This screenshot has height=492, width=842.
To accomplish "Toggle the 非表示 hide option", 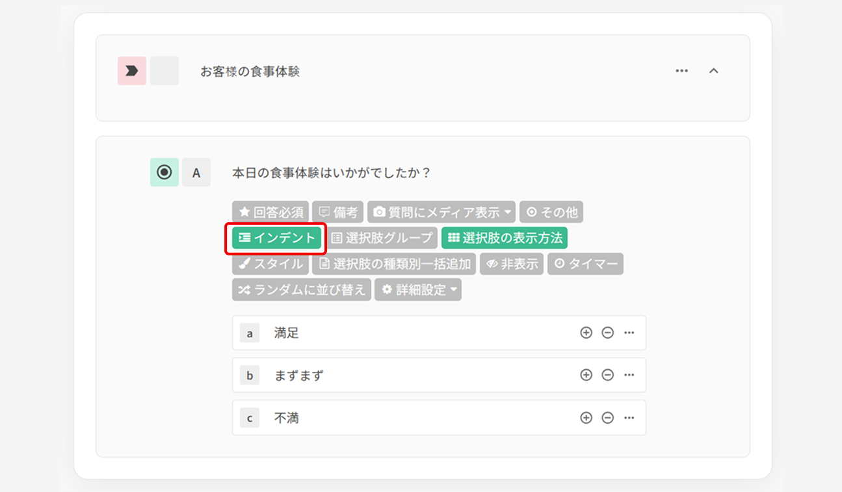I will 512,264.
